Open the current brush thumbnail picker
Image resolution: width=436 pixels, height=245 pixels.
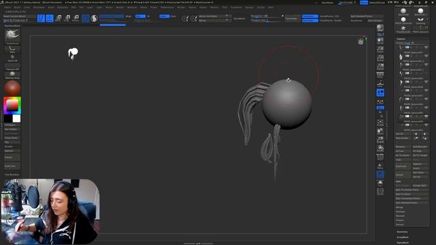point(12,36)
